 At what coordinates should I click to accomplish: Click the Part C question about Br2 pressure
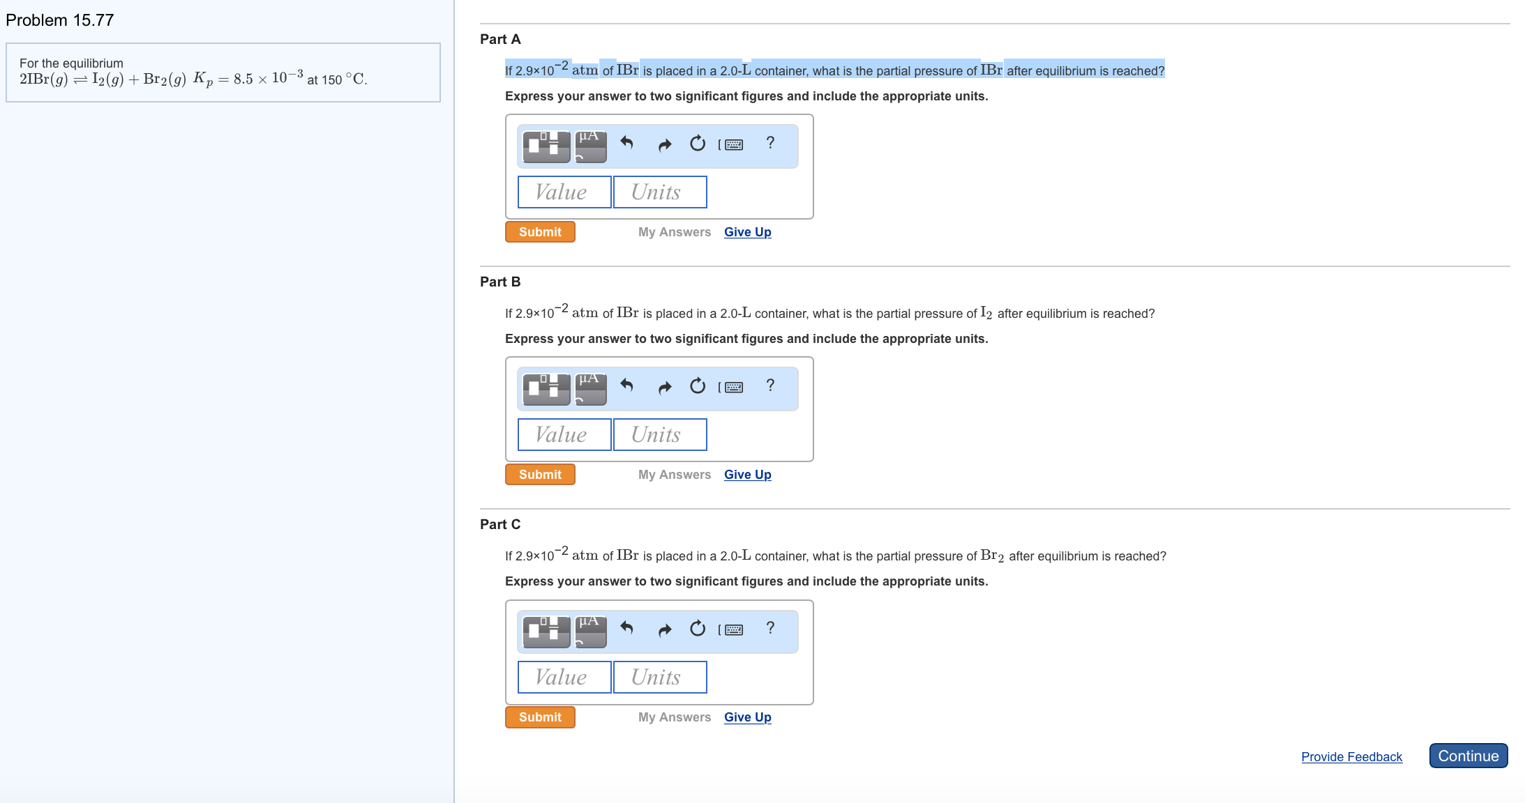pyautogui.click(x=836, y=554)
